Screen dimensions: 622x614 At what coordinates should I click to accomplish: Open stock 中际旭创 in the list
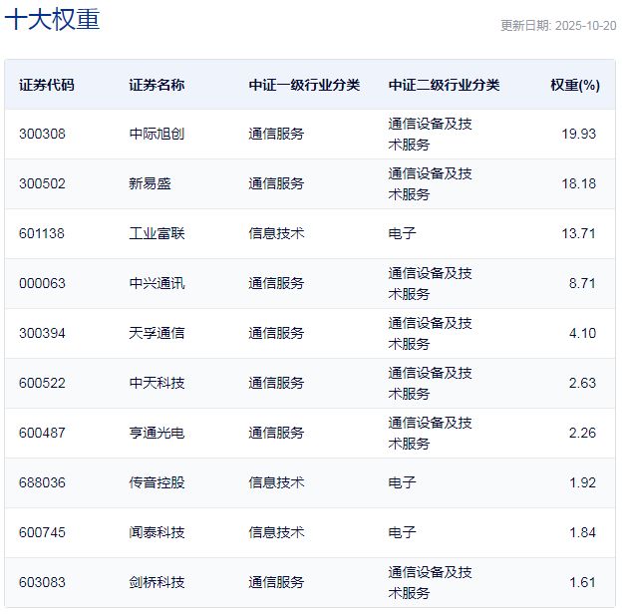click(x=156, y=134)
